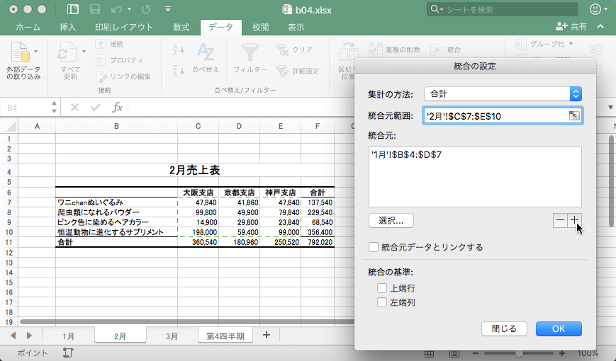Click the 選択... button

tap(391, 221)
